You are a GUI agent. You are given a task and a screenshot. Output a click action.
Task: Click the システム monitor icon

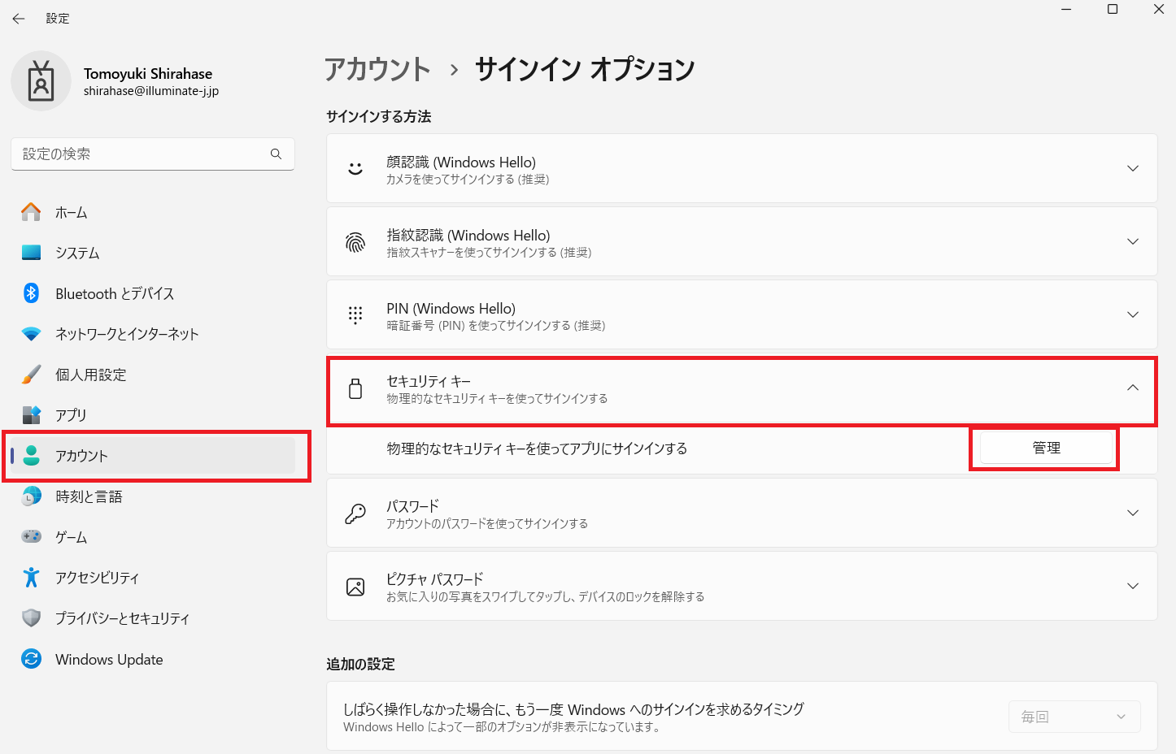[31, 253]
